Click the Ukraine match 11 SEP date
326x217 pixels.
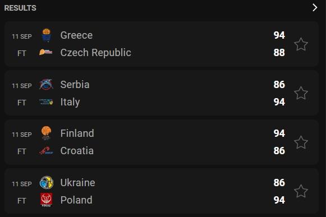point(22,184)
